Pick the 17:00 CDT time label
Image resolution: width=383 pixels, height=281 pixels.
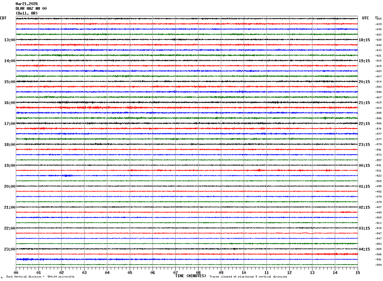(9, 124)
